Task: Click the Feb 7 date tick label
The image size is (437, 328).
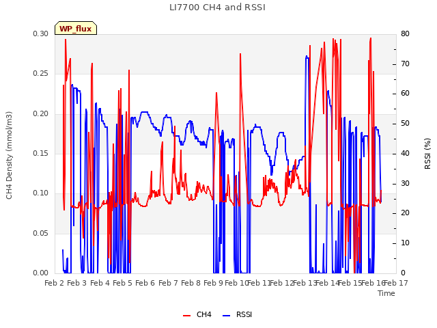Action: click(x=168, y=283)
